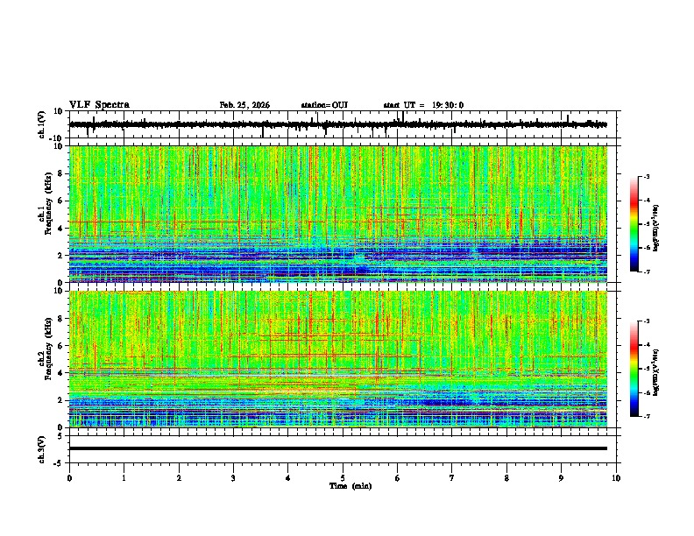Screen dimensions: 694x536
Task: Click the 'VLF Spectra' title text
Action: 99,105
